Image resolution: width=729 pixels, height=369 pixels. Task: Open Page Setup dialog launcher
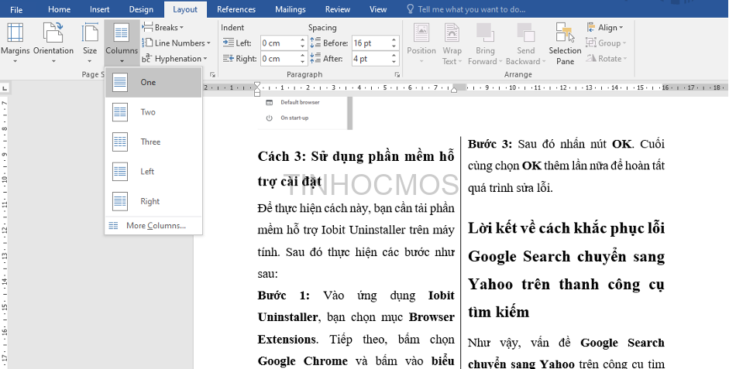tap(212, 74)
